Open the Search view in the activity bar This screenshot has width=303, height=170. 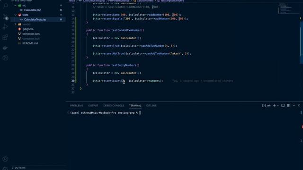coord(5,6)
